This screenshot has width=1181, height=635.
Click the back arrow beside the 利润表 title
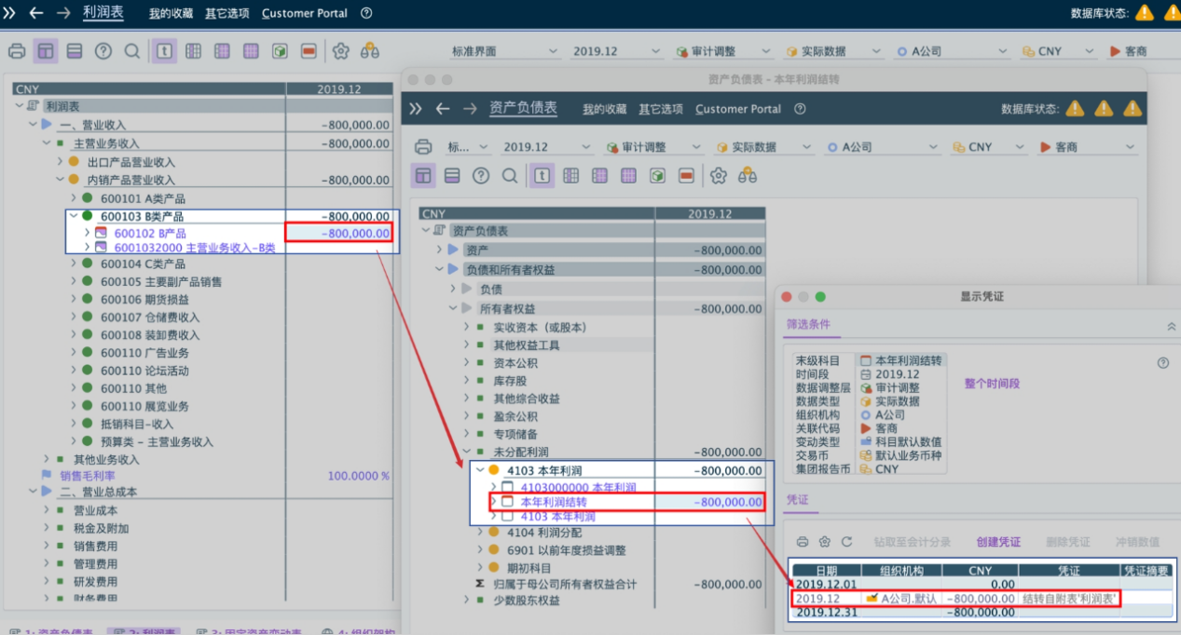point(36,13)
